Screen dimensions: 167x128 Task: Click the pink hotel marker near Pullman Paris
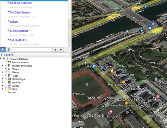(x=111, y=111)
